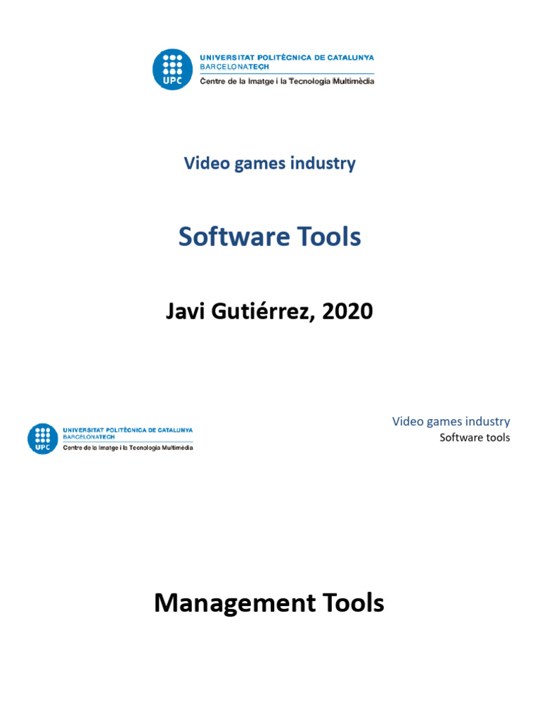
Task: Click the UPC logo on the title slide
Action: coord(173,70)
